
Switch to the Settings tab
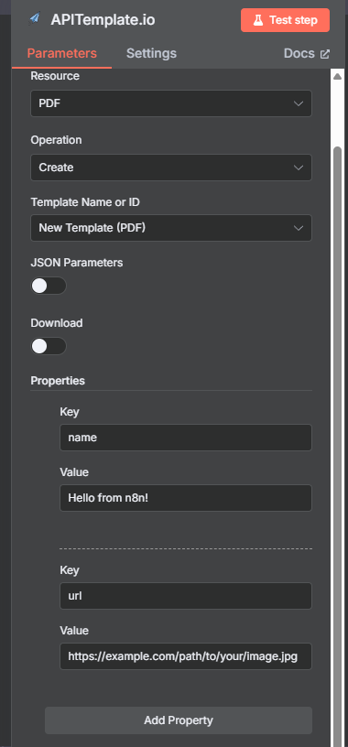point(151,53)
